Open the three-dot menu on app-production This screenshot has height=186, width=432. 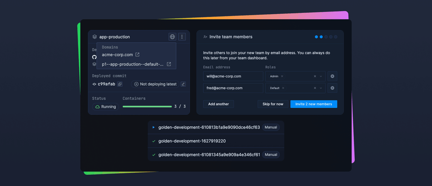[182, 36]
